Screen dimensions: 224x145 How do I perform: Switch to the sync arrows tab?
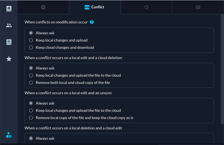146,7
